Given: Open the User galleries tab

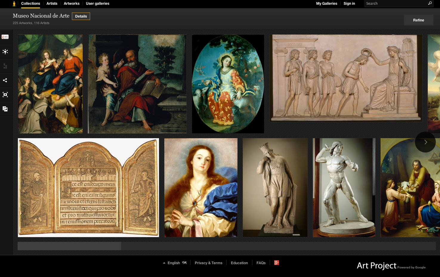Looking at the screenshot, I should pos(98,4).
